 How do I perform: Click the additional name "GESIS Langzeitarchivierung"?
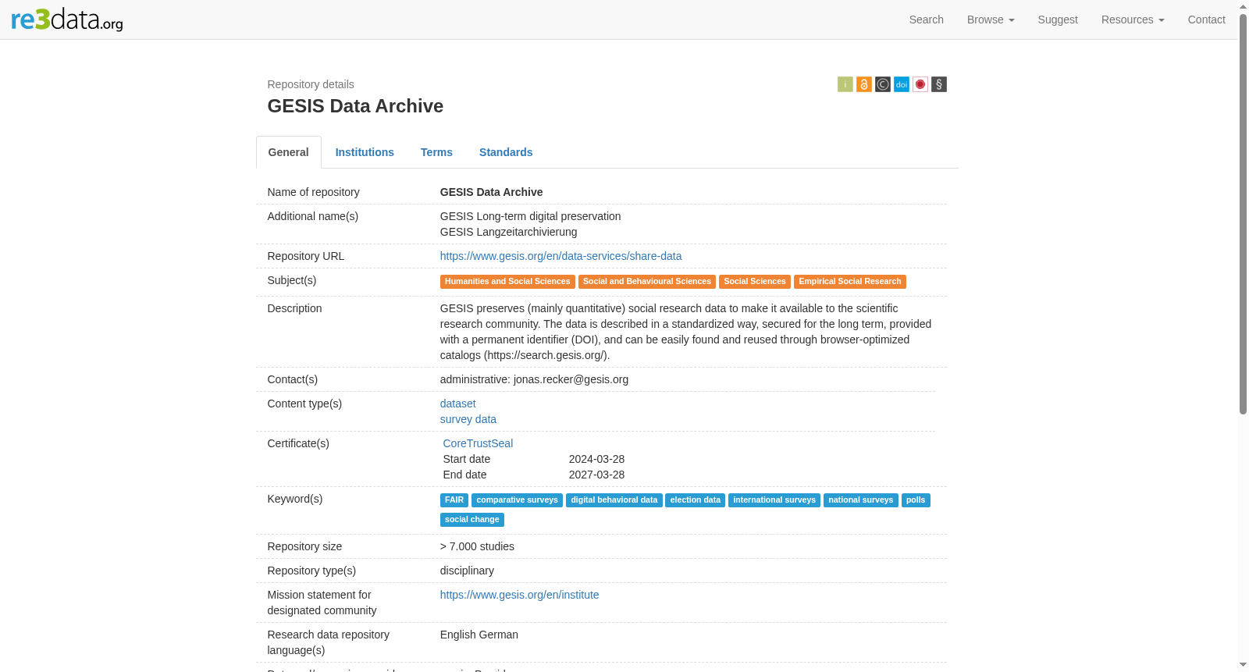pos(509,232)
